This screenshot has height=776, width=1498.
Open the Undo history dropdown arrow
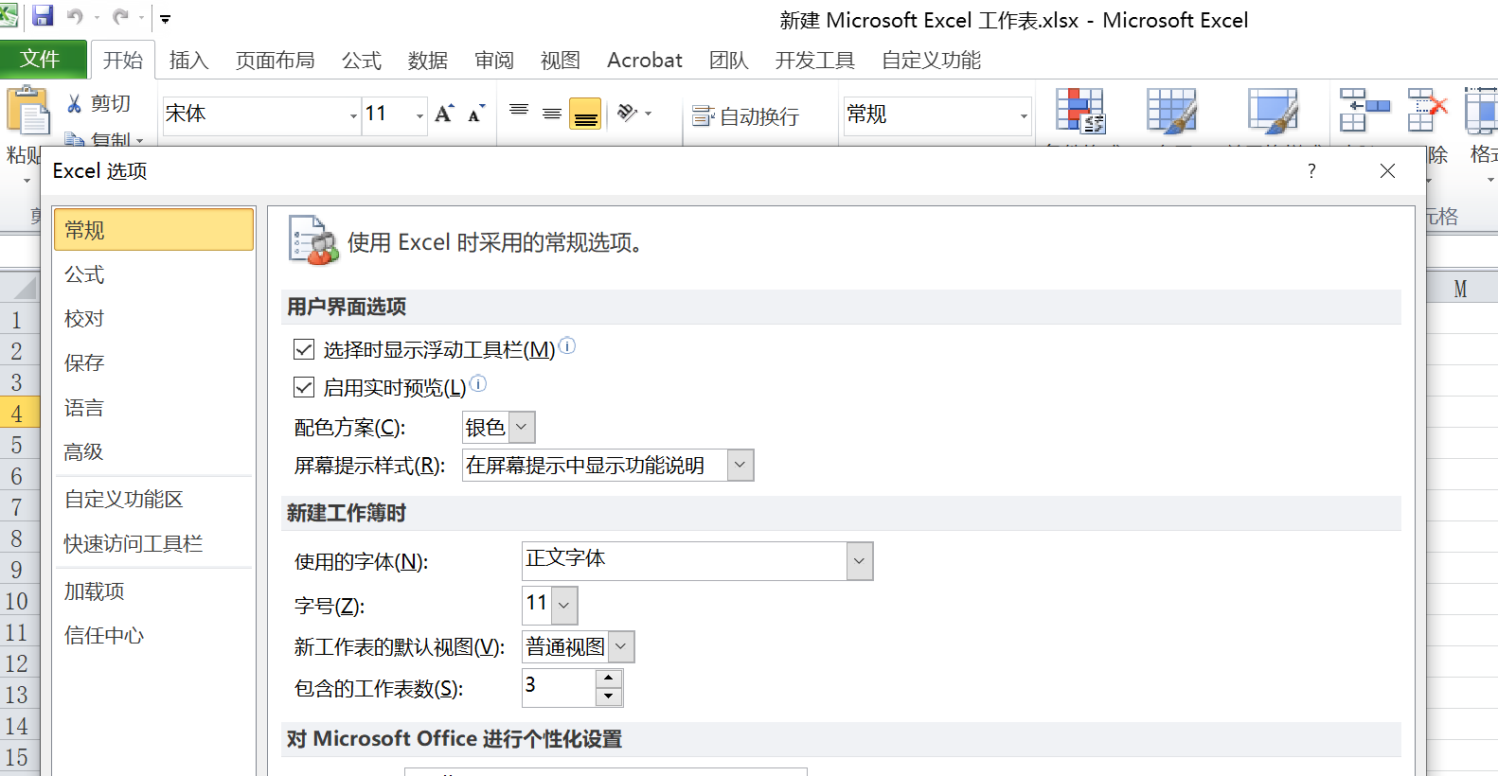pyautogui.click(x=97, y=18)
